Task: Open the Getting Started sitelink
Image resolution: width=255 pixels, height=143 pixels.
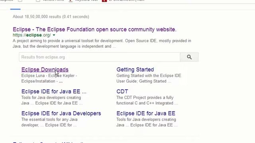Action: click(x=135, y=70)
